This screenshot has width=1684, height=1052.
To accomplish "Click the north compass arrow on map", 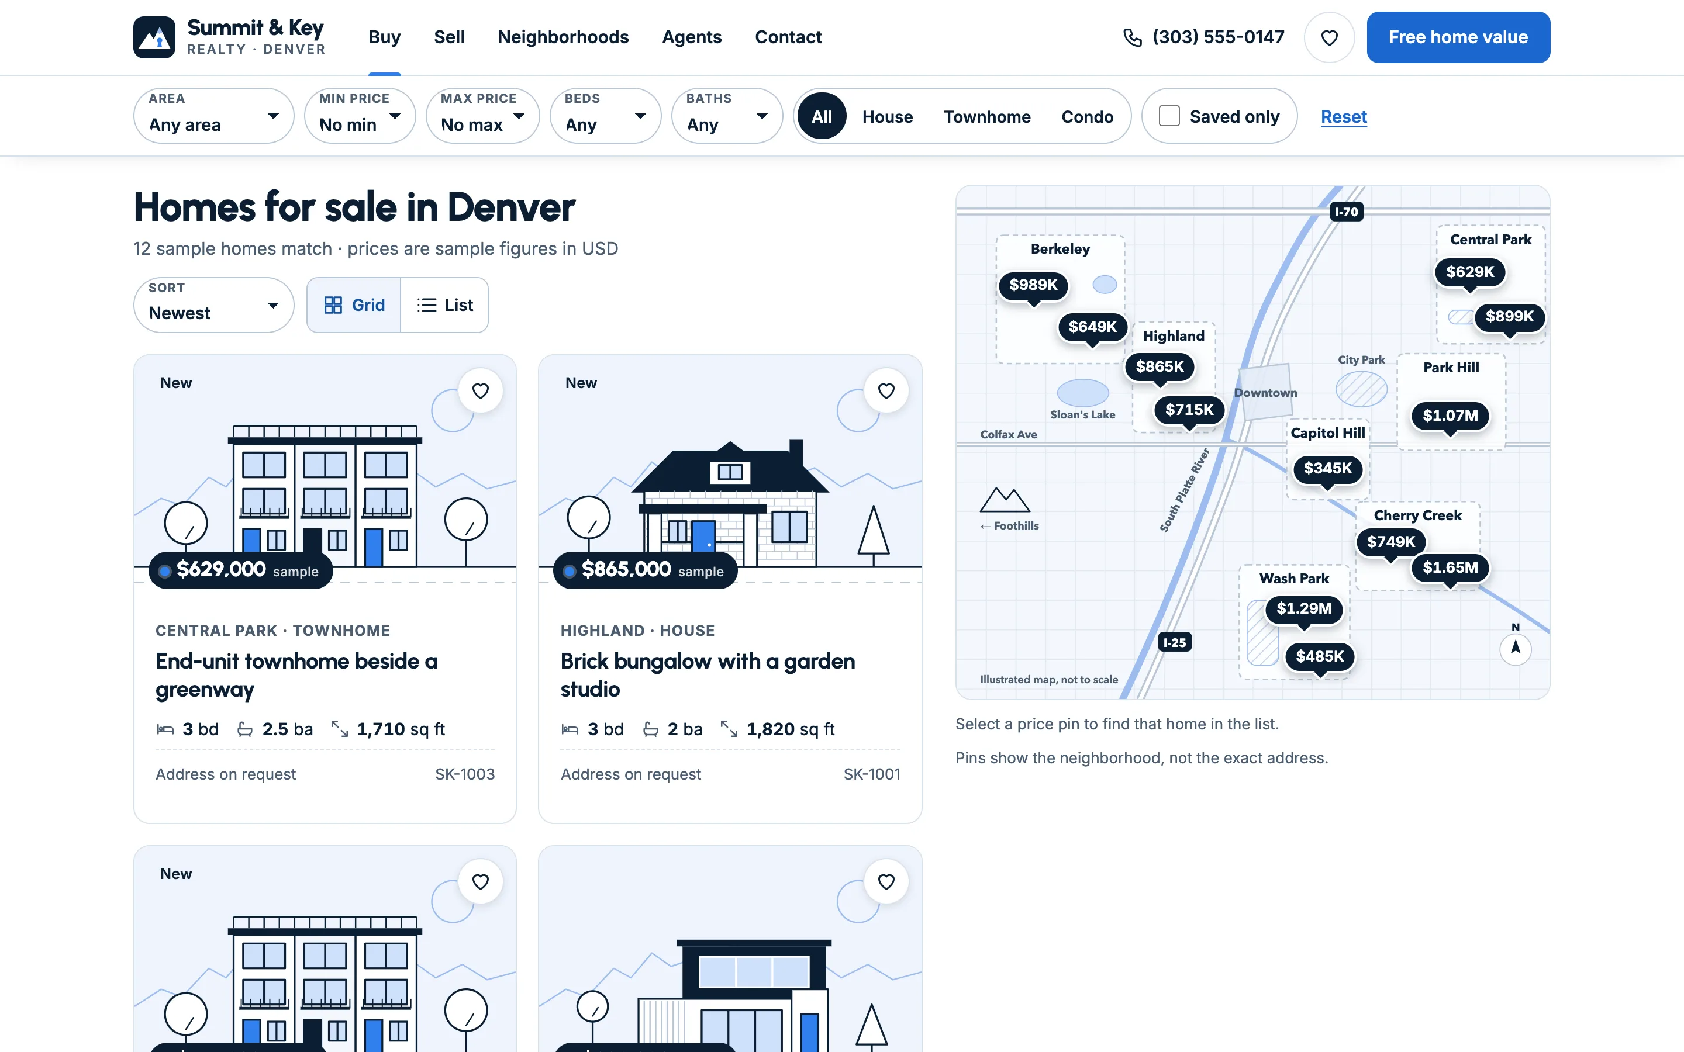I will 1515,649.
